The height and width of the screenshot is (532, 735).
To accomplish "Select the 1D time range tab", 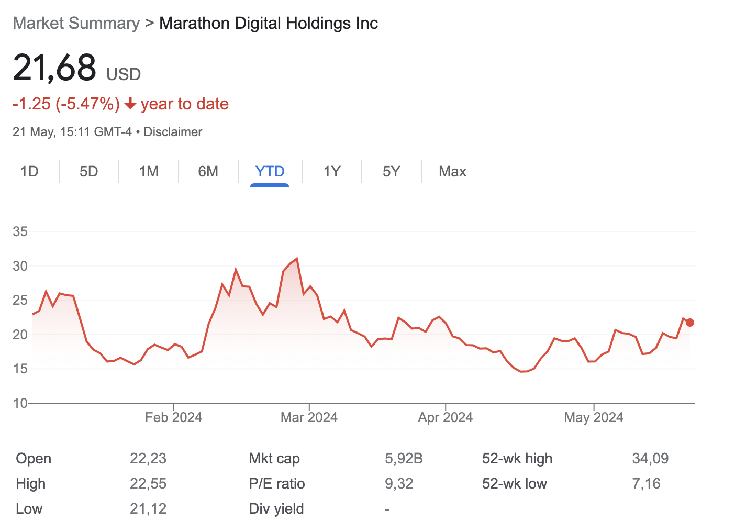I will (x=29, y=172).
